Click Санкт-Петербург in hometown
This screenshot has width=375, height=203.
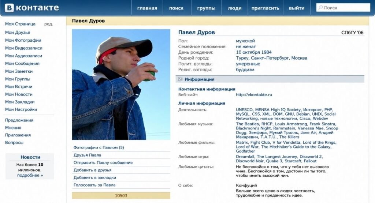click(270, 58)
